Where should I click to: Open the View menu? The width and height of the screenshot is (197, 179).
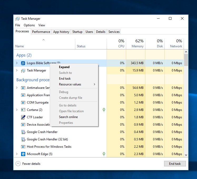42,25
